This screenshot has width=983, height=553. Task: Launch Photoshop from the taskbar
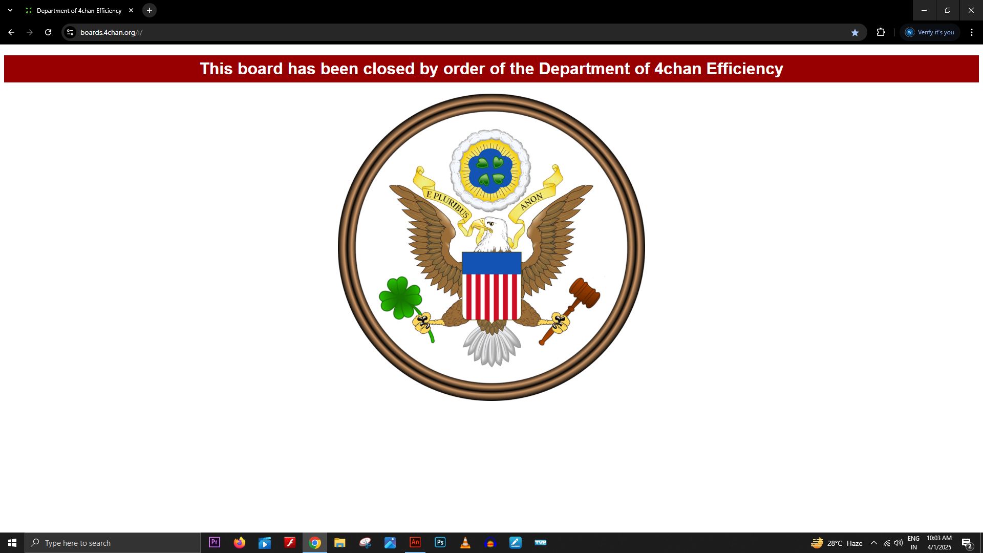point(440,542)
